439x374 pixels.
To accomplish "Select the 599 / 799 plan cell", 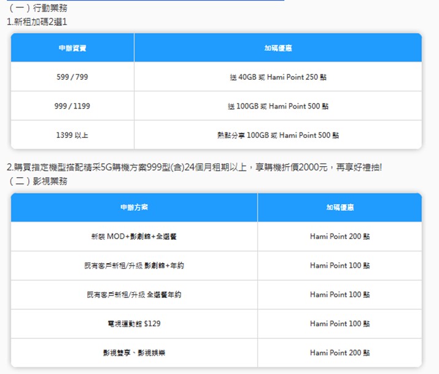I will click(72, 77).
